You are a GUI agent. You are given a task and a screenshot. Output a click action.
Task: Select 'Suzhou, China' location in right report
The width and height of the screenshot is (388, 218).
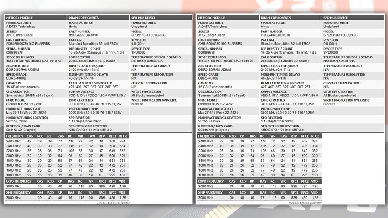209,121
